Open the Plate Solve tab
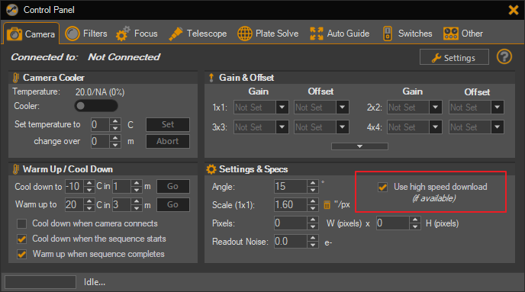525x292 pixels. click(268, 34)
